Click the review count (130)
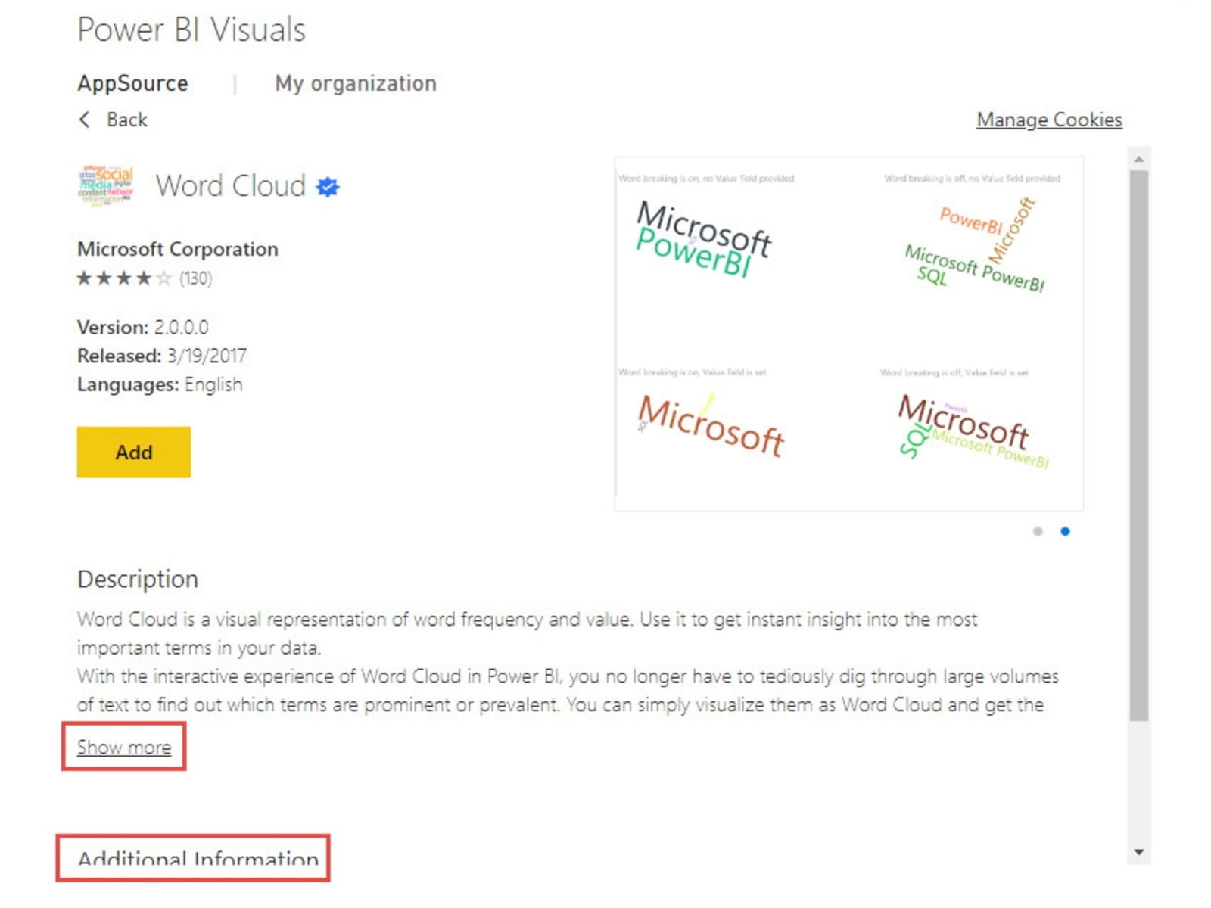Screen dimensions: 1211x908 point(196,278)
